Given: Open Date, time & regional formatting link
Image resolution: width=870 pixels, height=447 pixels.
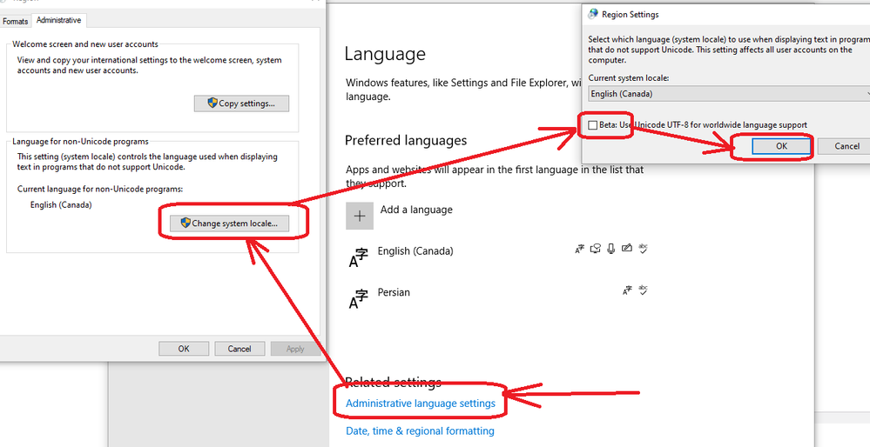Looking at the screenshot, I should [420, 431].
